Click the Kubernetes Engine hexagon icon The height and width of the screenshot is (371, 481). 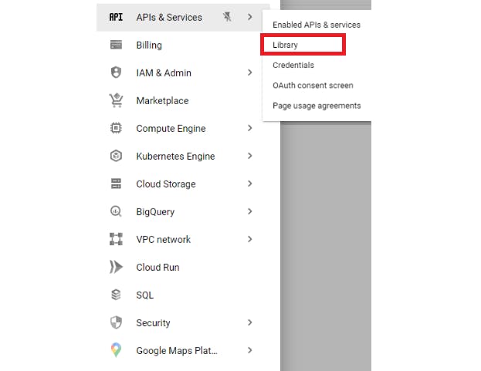point(116,156)
